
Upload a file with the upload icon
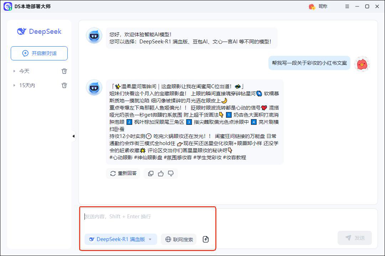(206, 239)
